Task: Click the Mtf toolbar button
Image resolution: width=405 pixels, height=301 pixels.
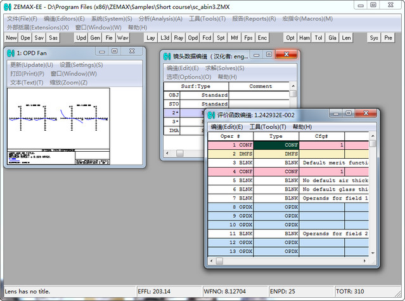Action: pos(235,38)
